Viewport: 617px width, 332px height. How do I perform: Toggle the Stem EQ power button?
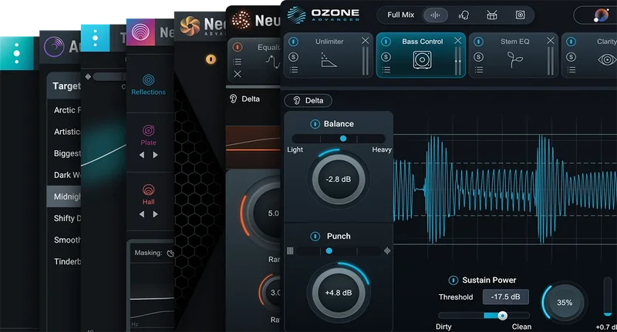click(x=478, y=42)
